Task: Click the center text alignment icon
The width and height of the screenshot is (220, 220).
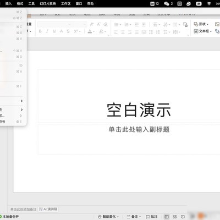Action: tap(123, 32)
